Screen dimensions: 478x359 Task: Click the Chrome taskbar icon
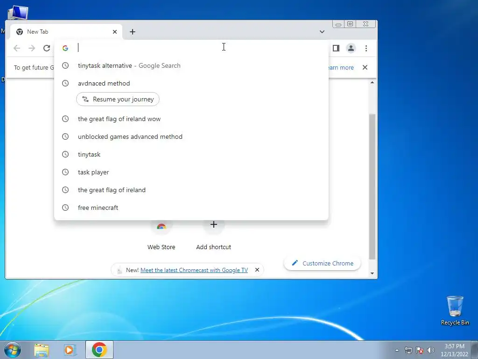pyautogui.click(x=99, y=350)
